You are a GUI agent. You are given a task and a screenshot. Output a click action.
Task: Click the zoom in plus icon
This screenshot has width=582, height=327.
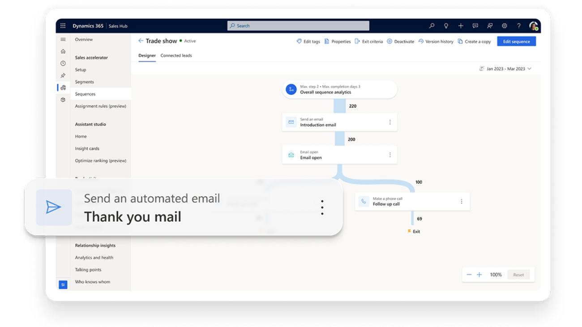[x=479, y=275]
